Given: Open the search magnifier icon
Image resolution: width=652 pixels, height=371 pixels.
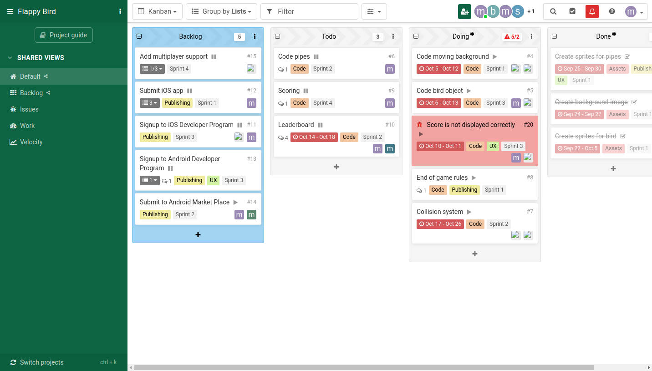Looking at the screenshot, I should click(x=553, y=11).
